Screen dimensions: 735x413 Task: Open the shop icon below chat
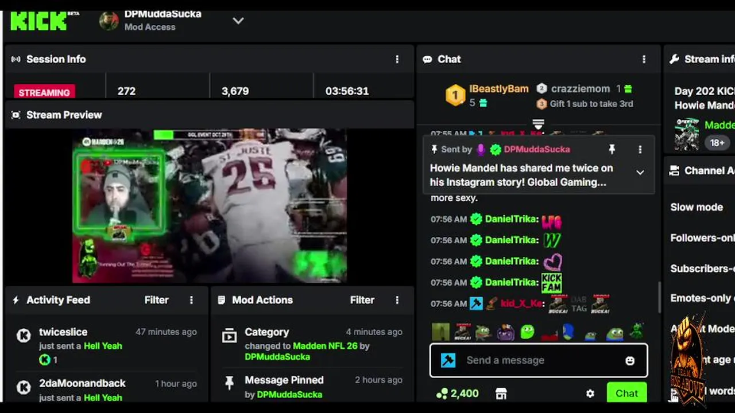pyautogui.click(x=501, y=393)
